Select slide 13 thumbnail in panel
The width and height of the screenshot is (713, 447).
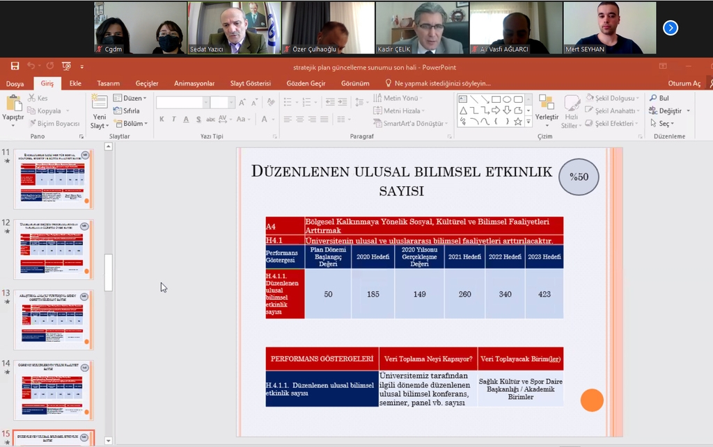coord(53,320)
